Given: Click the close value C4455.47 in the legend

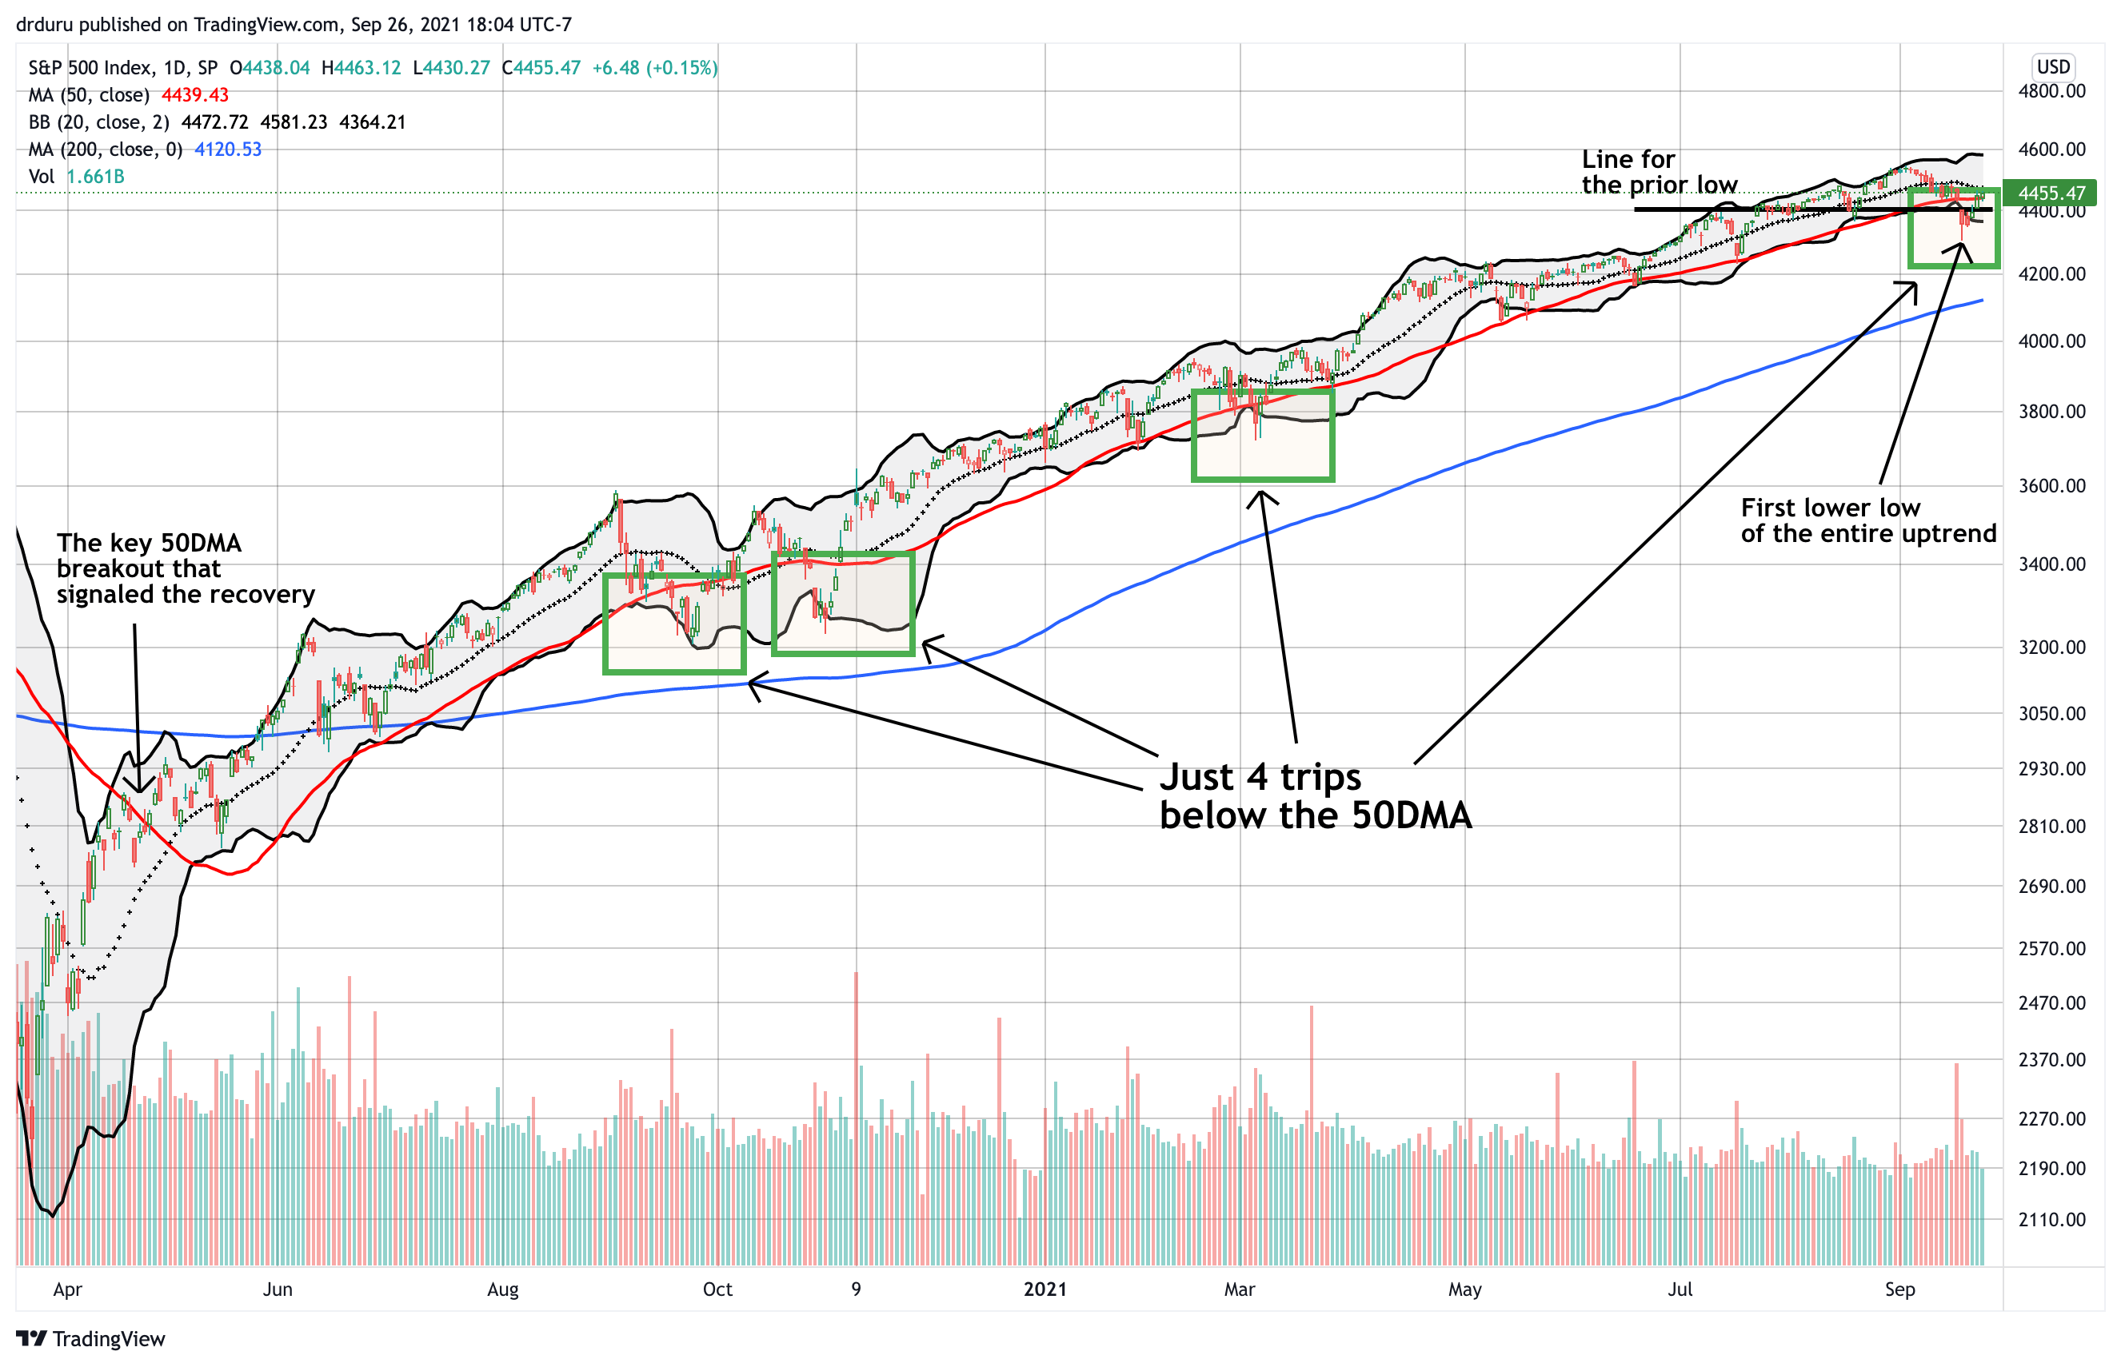Looking at the screenshot, I should pos(541,67).
